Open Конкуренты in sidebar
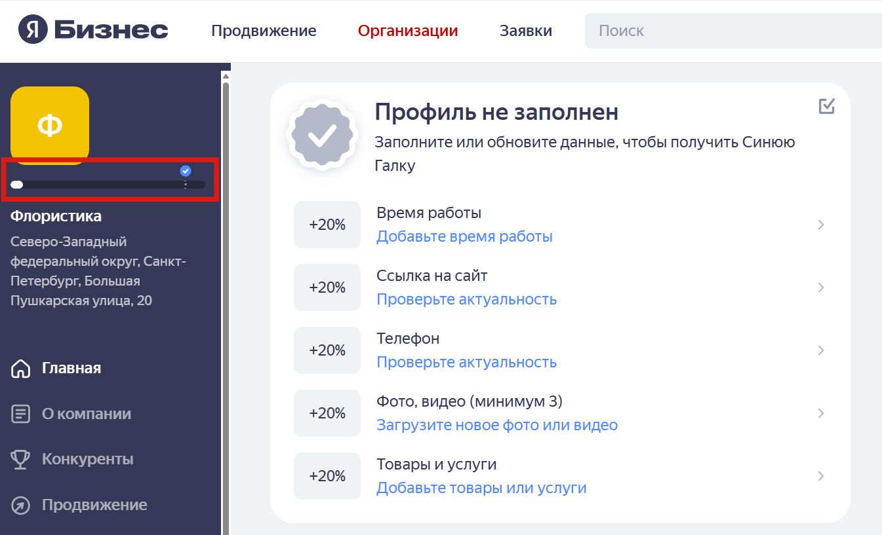This screenshot has height=535, width=882. click(x=88, y=459)
